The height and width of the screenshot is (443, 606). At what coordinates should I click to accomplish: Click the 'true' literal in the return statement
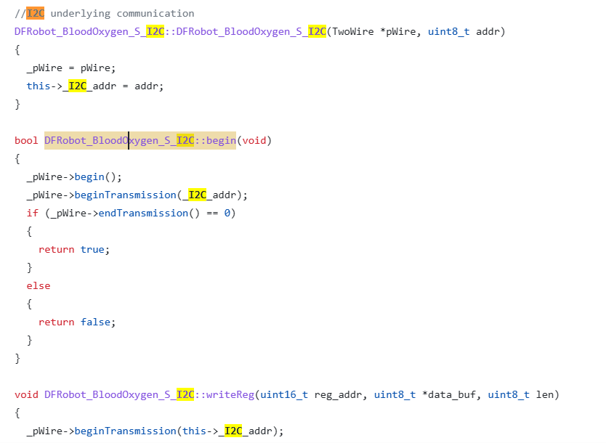92,249
